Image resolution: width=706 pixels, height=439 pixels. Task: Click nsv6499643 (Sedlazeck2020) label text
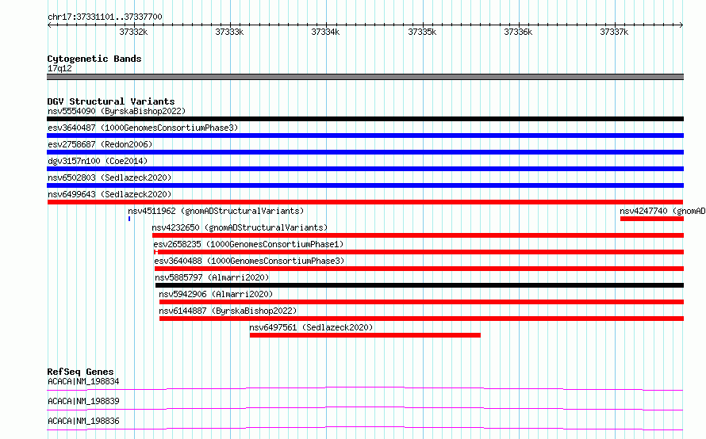(x=109, y=194)
